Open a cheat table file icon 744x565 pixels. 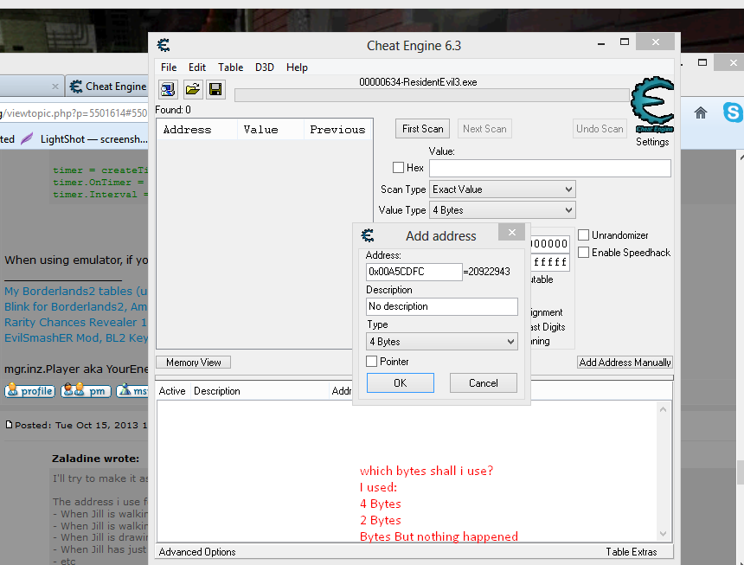point(191,89)
